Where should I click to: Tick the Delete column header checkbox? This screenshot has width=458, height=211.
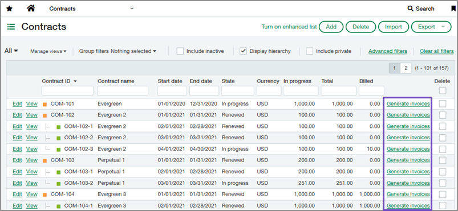(x=443, y=90)
